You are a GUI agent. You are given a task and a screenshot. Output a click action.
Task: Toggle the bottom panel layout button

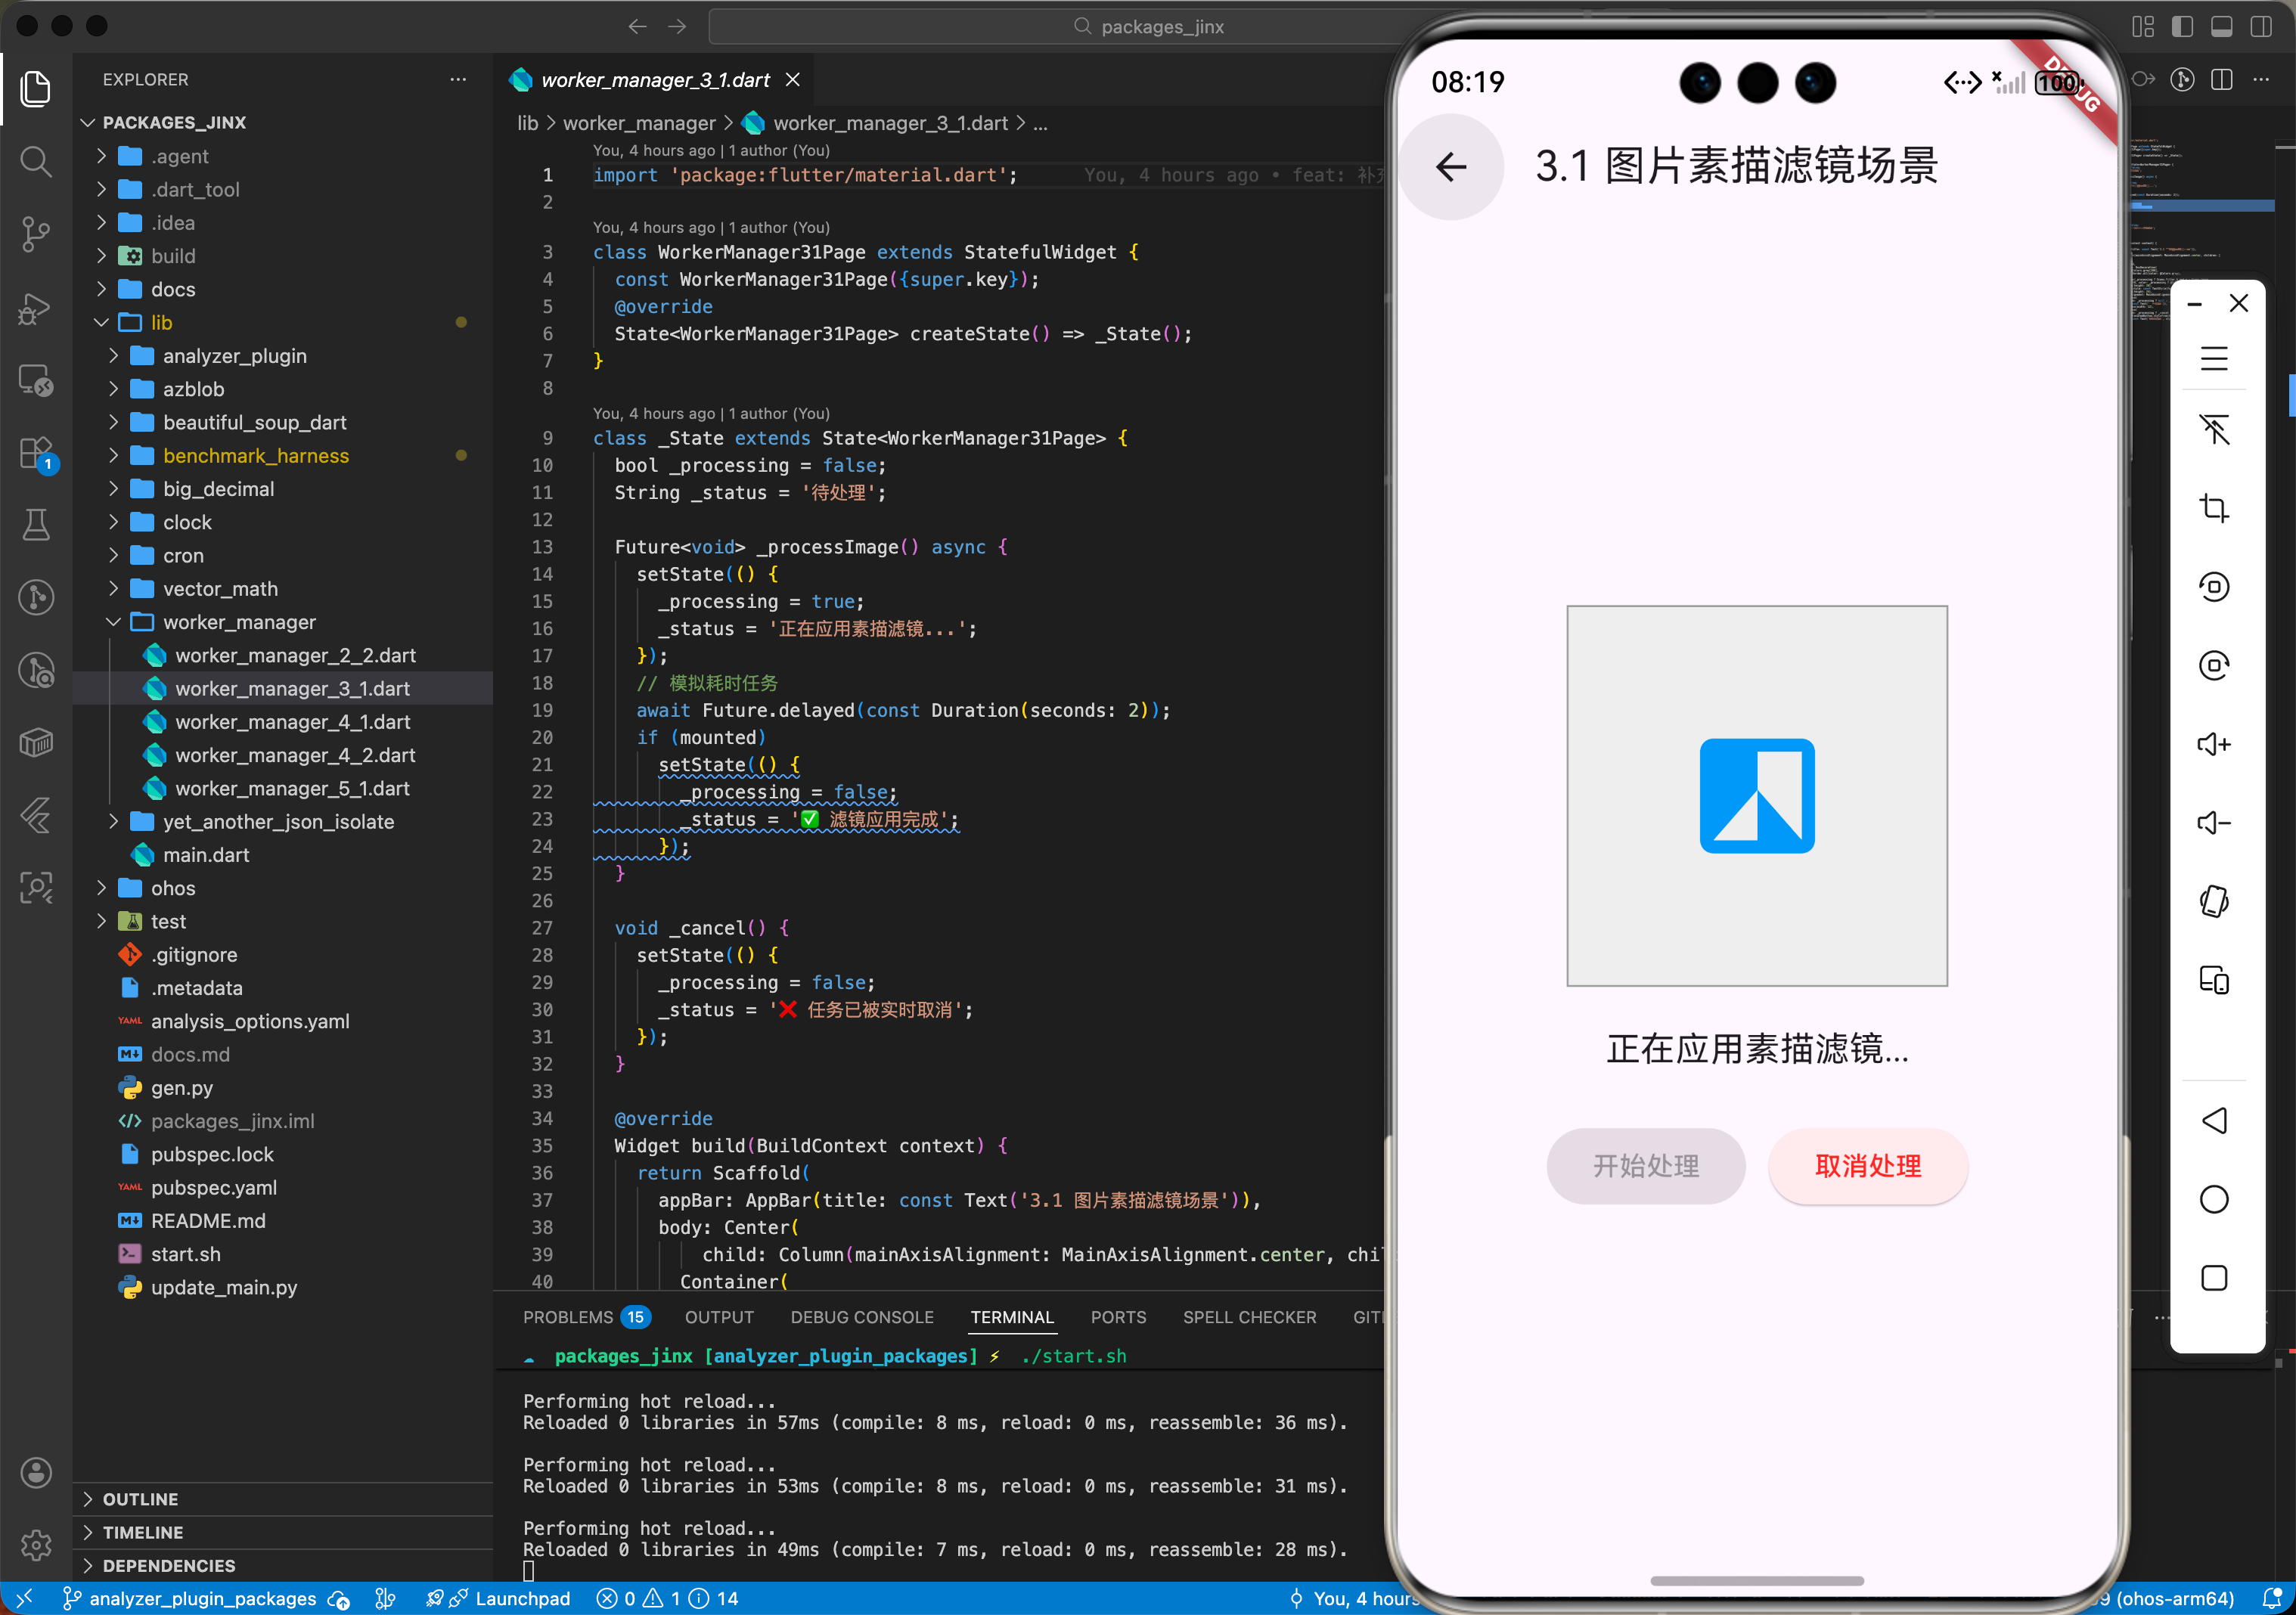pos(2221,26)
